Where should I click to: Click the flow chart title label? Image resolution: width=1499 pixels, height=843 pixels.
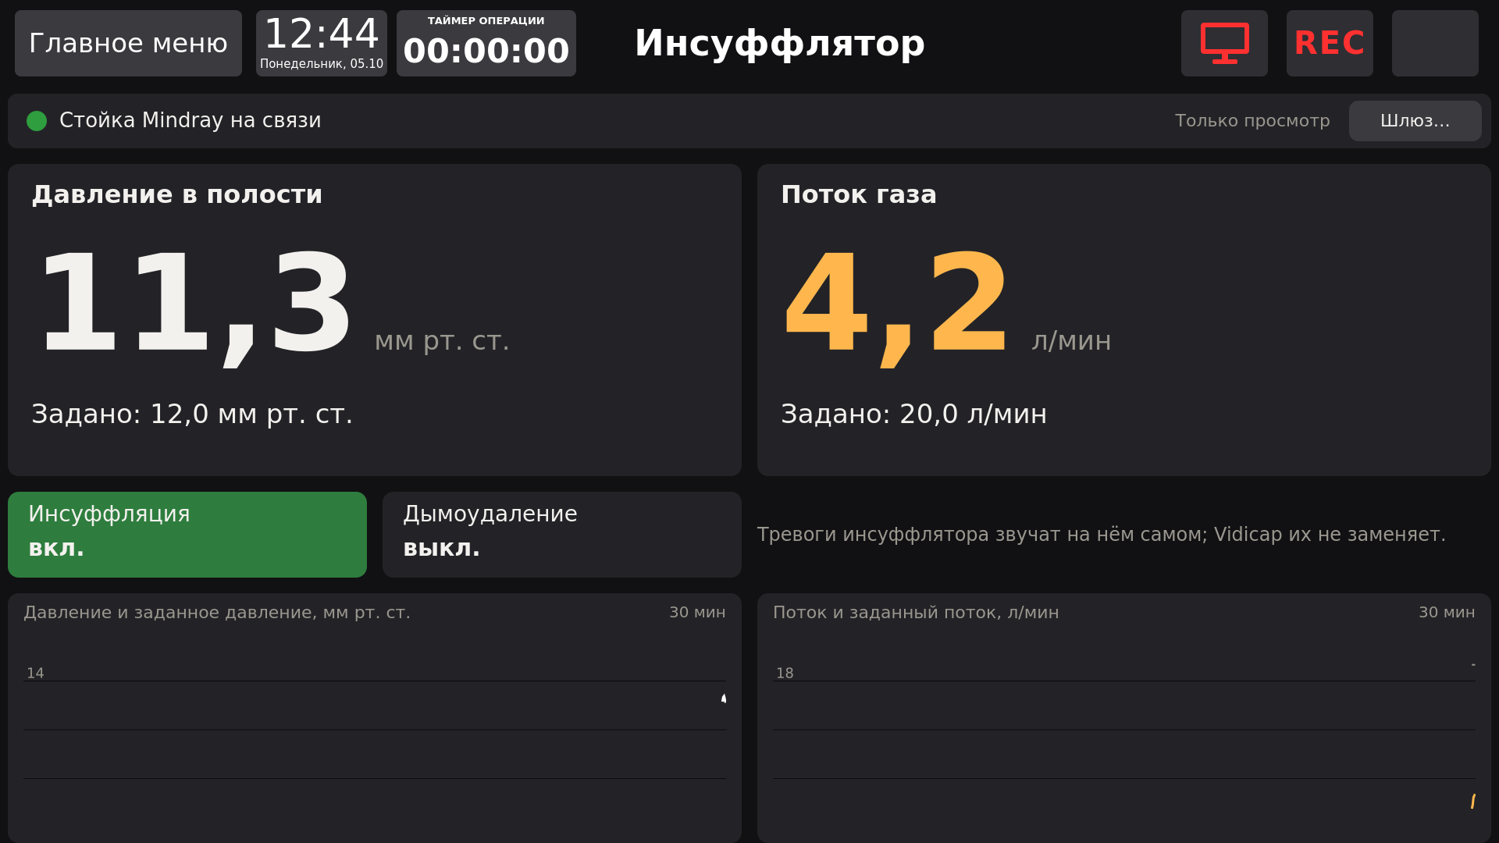(x=916, y=613)
